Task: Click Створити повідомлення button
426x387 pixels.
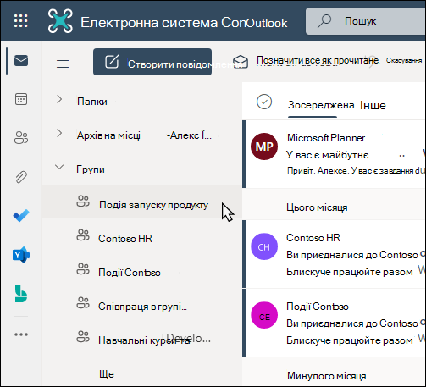Action: tap(152, 62)
